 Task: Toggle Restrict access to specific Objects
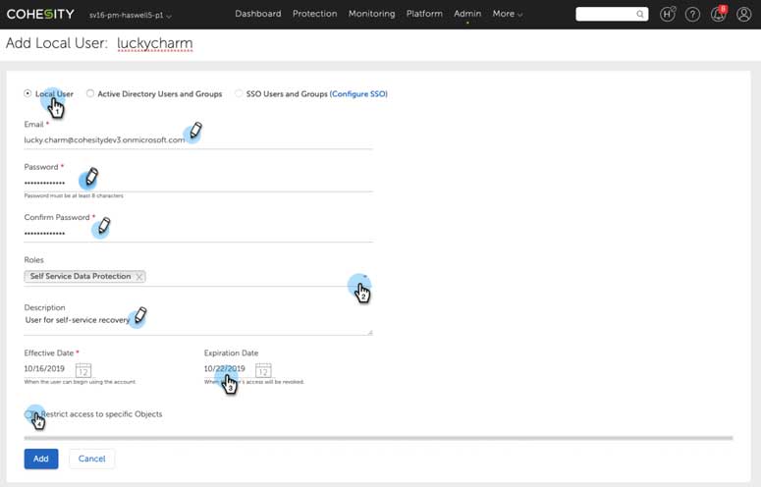click(x=30, y=414)
